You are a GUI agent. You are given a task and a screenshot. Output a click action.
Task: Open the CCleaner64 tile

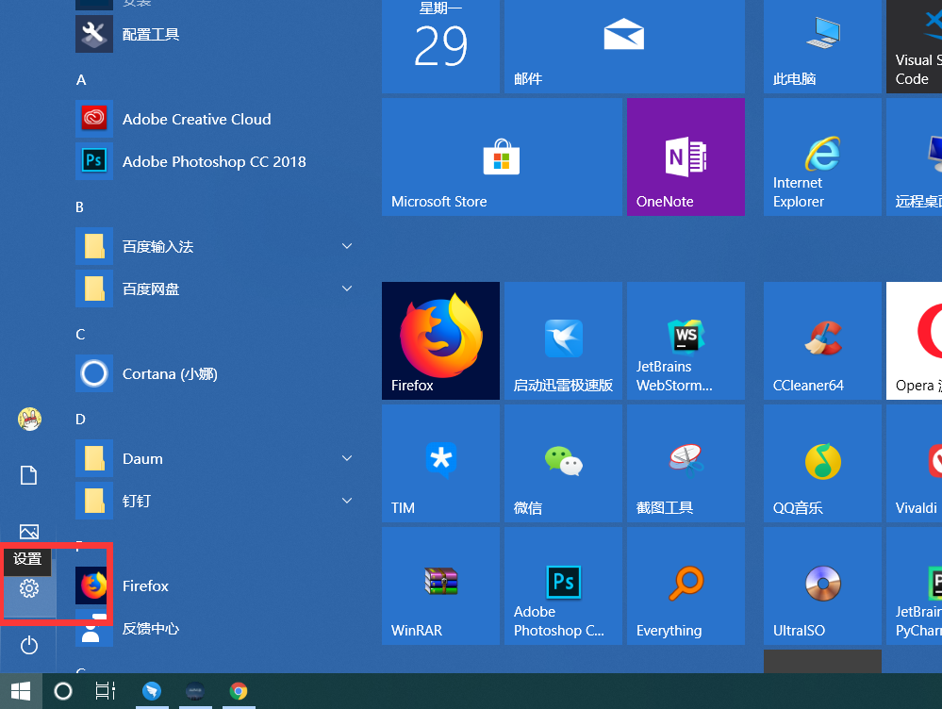pyautogui.click(x=822, y=340)
